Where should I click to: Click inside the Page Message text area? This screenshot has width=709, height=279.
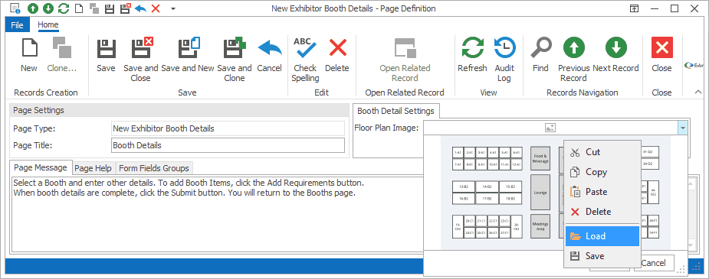coord(217,214)
